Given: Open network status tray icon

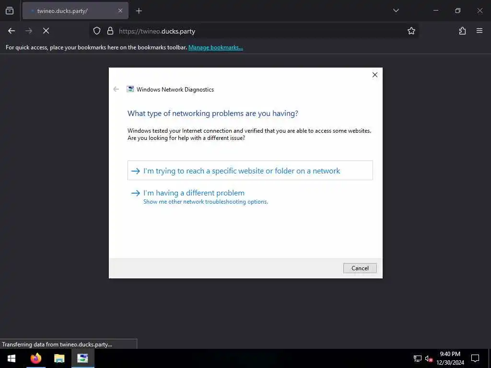Looking at the screenshot, I should [418, 358].
